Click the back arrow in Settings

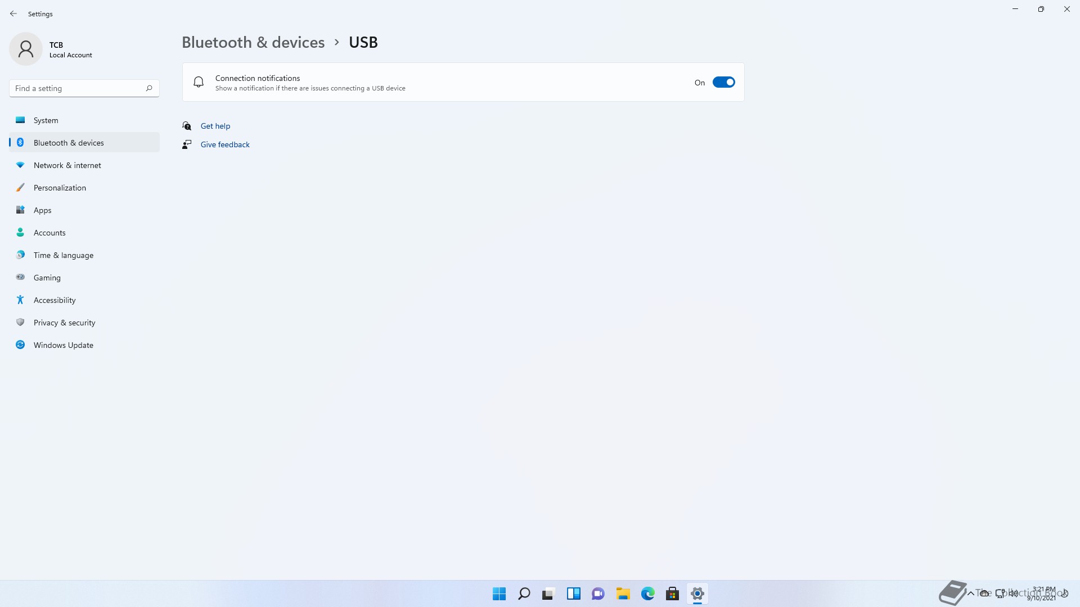tap(13, 13)
